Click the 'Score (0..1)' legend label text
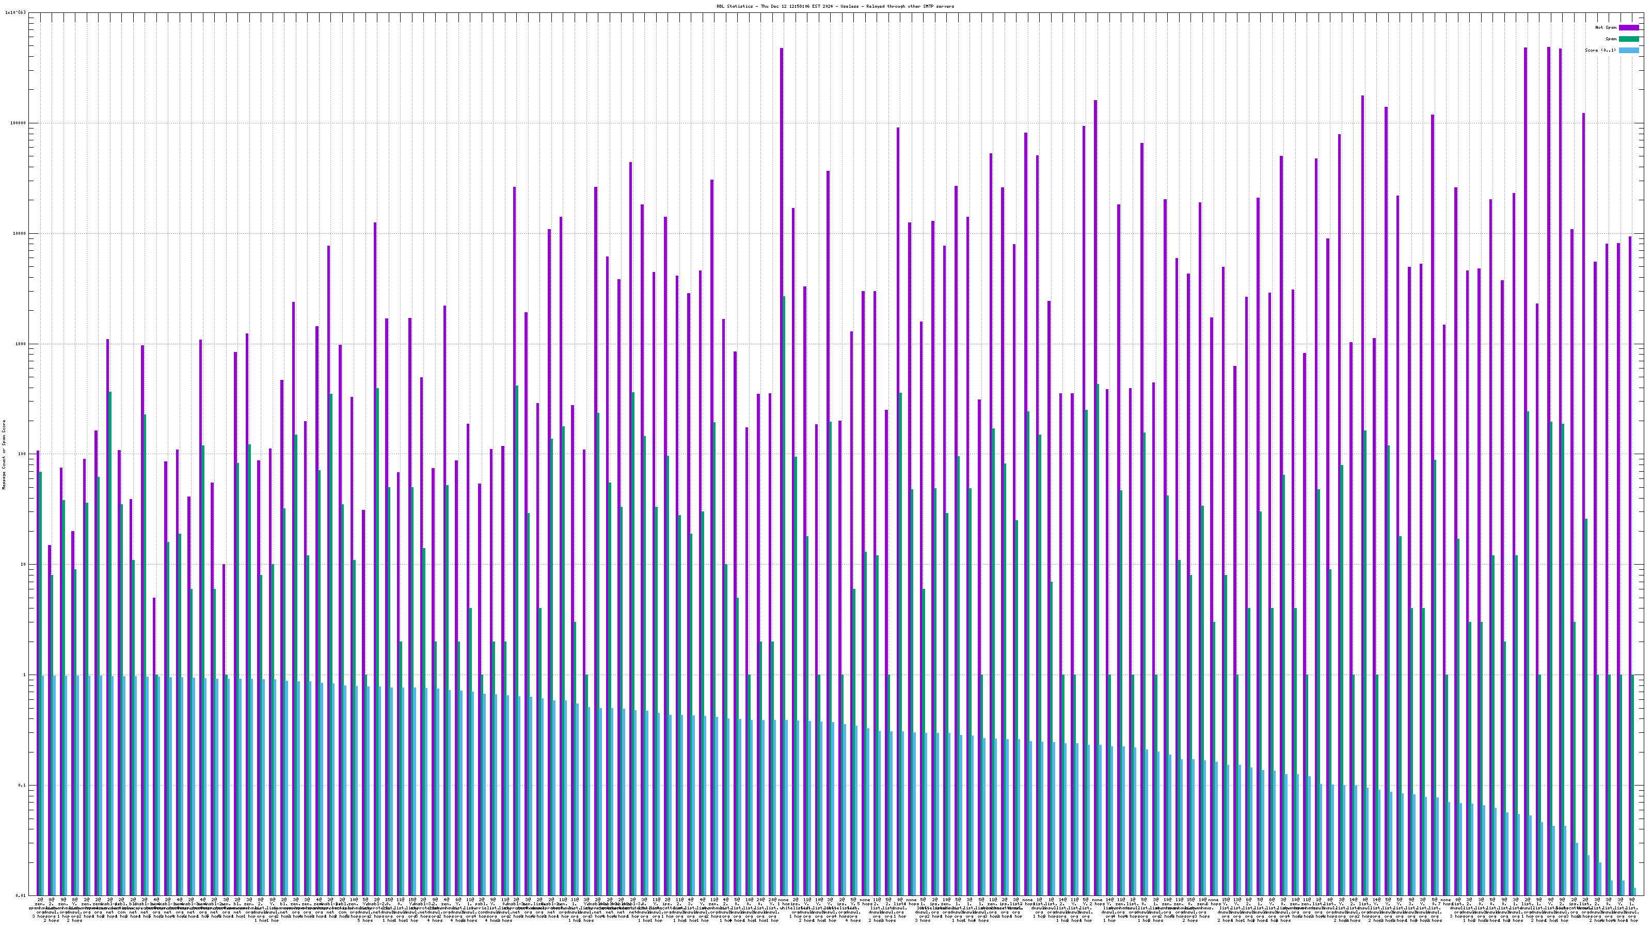This screenshot has width=1652, height=929. [1600, 50]
